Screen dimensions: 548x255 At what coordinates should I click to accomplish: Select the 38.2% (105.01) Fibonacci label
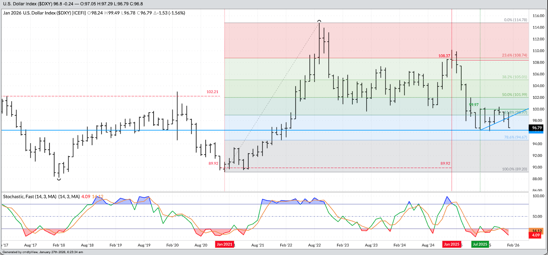coord(514,77)
